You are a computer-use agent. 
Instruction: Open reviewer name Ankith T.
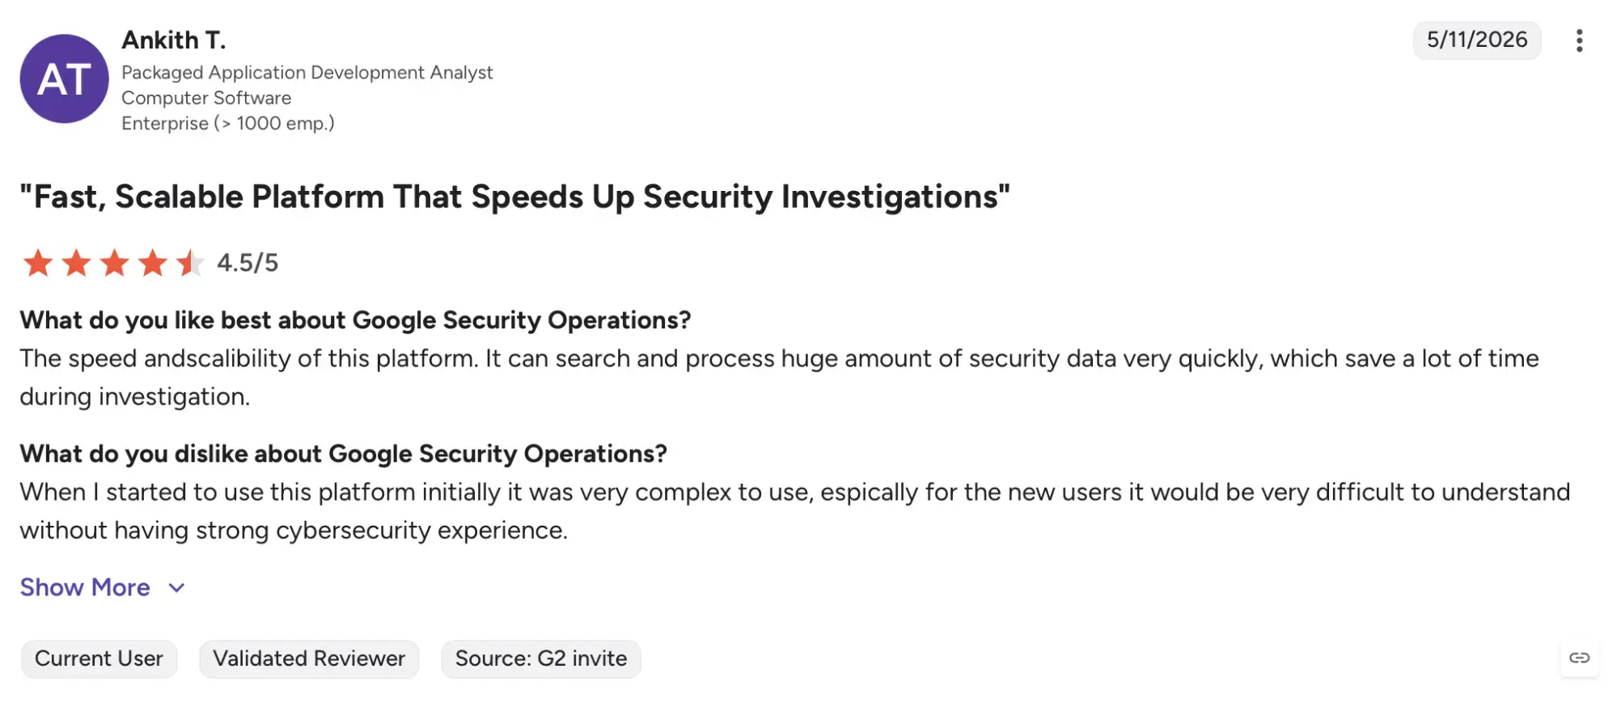click(x=174, y=40)
